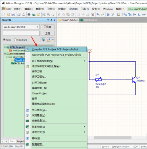Click the horizontal scrollbar thumb
Image resolution: width=147 pixels, height=149 pixels.
(x=113, y=138)
